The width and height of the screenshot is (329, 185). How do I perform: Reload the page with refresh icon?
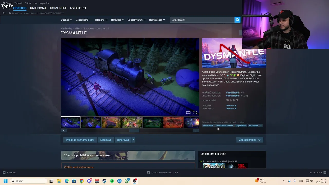pyautogui.click(x=4, y=13)
